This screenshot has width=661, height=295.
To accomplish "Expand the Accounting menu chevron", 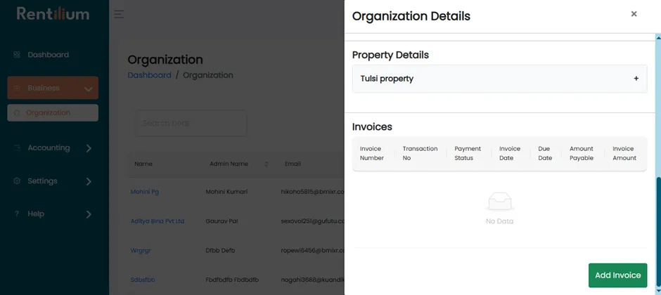I will [89, 148].
